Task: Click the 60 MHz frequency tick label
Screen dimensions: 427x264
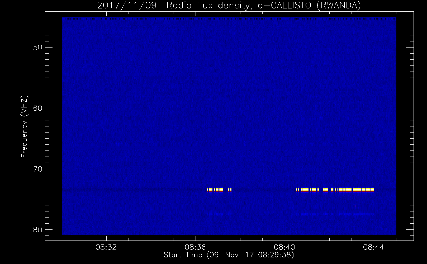Action: pyautogui.click(x=38, y=108)
